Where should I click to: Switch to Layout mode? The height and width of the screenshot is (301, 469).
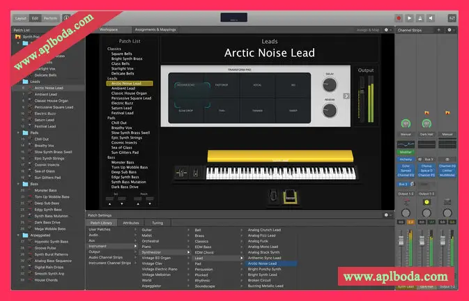[21, 17]
